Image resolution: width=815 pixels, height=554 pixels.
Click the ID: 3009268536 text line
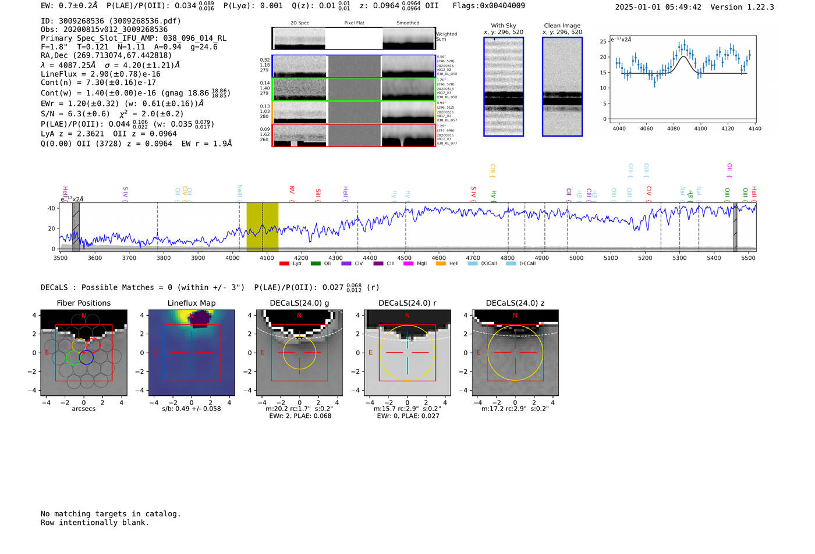[111, 21]
